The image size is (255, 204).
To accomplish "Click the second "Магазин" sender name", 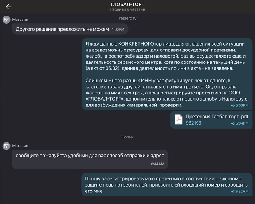I will (20, 146).
